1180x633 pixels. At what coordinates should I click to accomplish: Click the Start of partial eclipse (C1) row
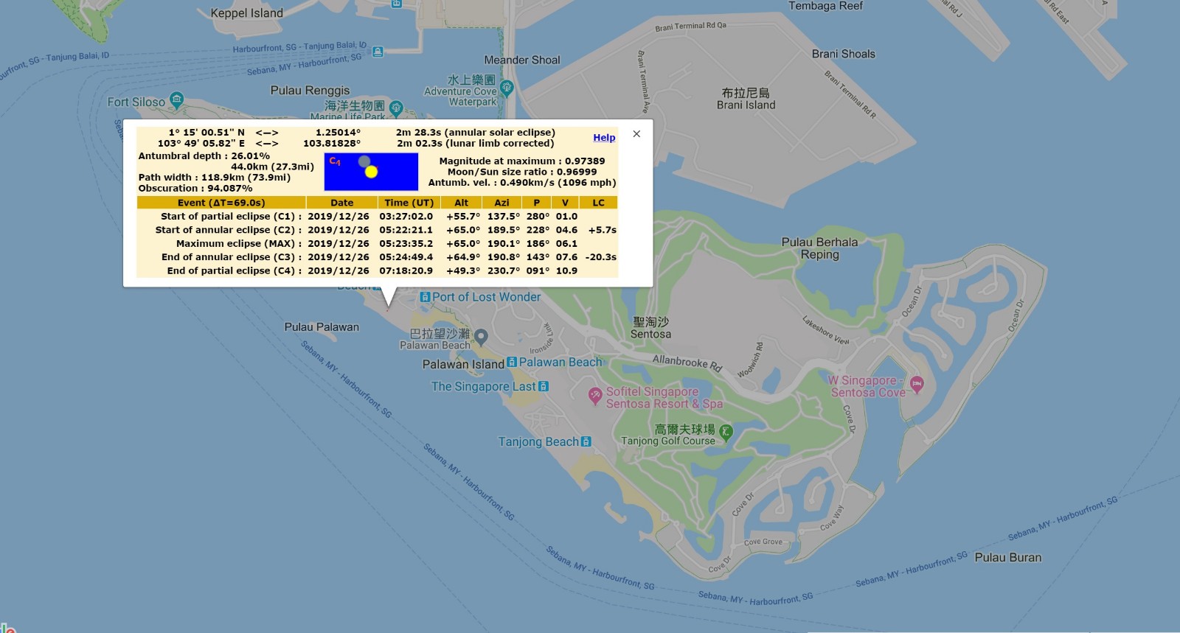[377, 217]
